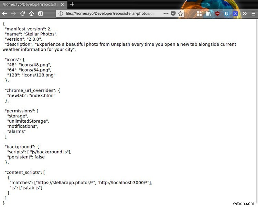This screenshot has height=207, width=258.
Task: Click the "background" key text
Action: [x=20, y=147]
